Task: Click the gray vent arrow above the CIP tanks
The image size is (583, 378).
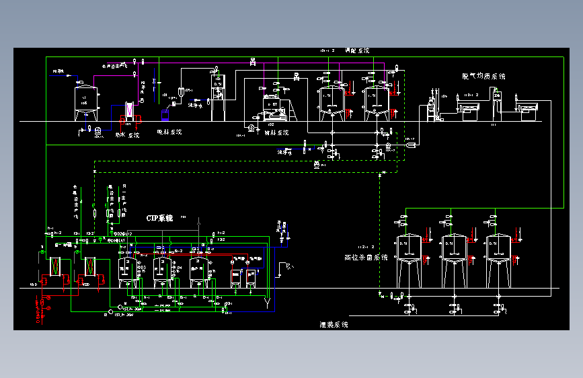Action: [198, 222]
